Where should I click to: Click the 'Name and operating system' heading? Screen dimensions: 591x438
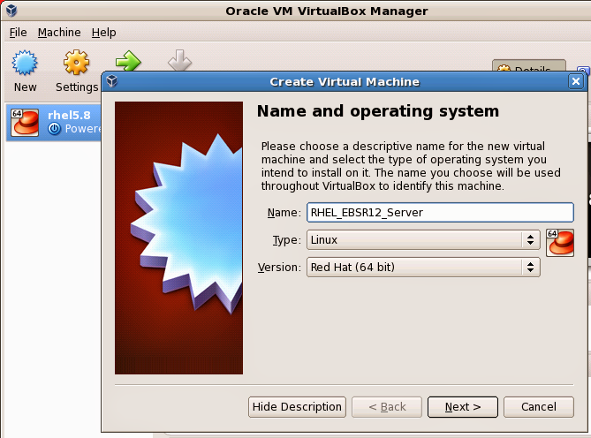(378, 111)
